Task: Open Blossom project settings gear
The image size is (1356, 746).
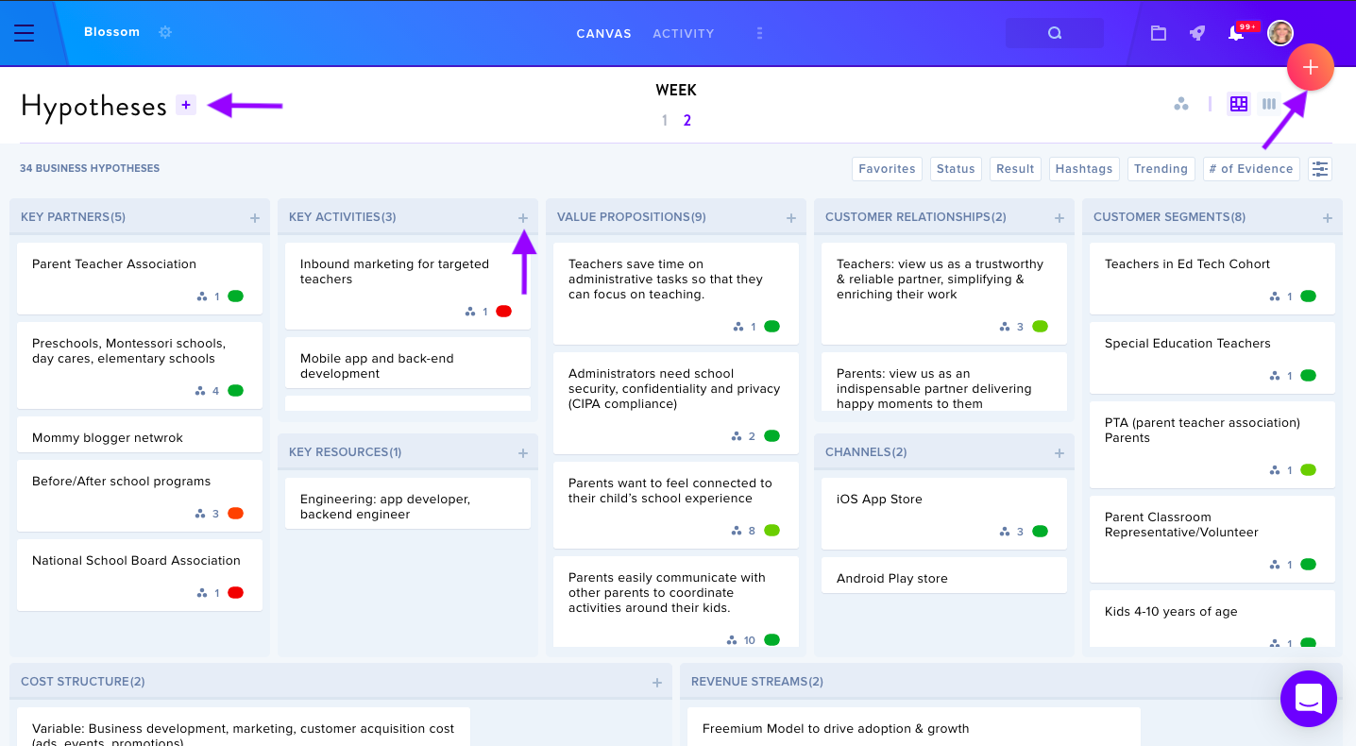Action: pos(165,32)
